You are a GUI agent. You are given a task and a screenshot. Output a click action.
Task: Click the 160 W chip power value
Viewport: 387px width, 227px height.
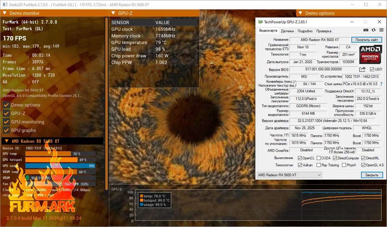pyautogui.click(x=162, y=56)
